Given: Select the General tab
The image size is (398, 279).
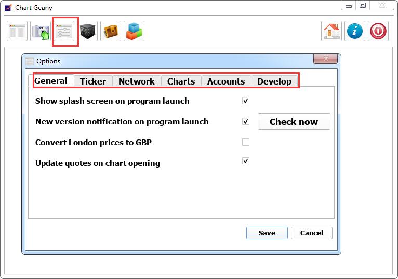Looking at the screenshot, I should coord(51,81).
